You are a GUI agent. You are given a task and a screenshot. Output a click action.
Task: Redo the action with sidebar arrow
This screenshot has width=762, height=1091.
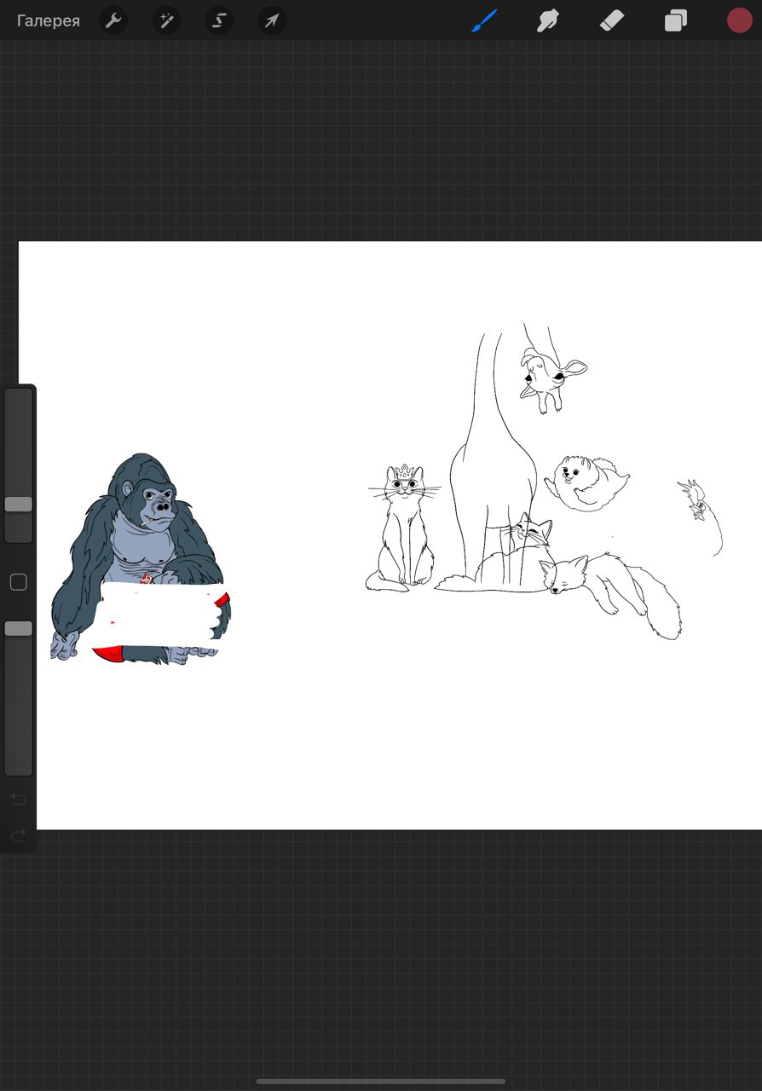pos(18,834)
